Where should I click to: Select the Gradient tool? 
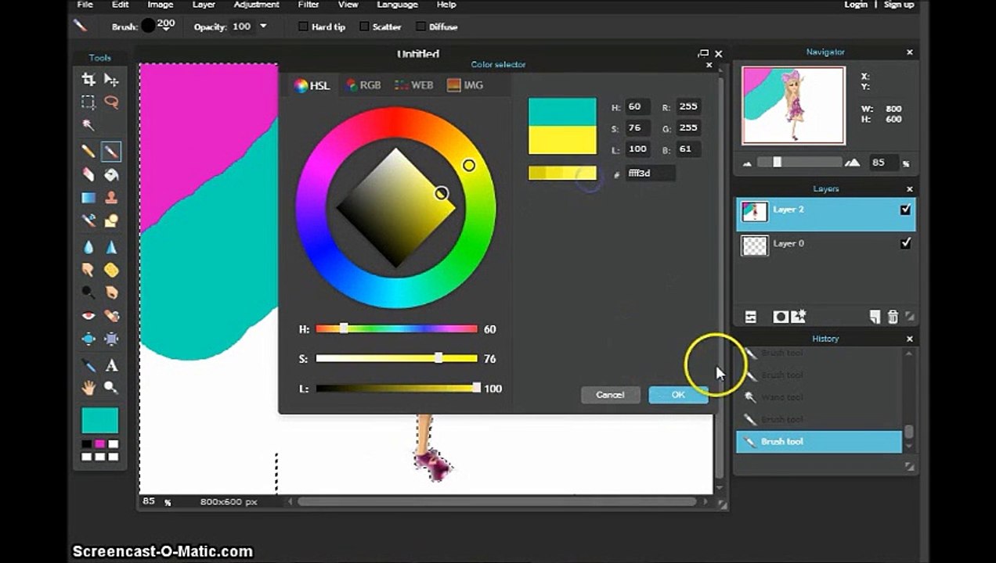88,198
